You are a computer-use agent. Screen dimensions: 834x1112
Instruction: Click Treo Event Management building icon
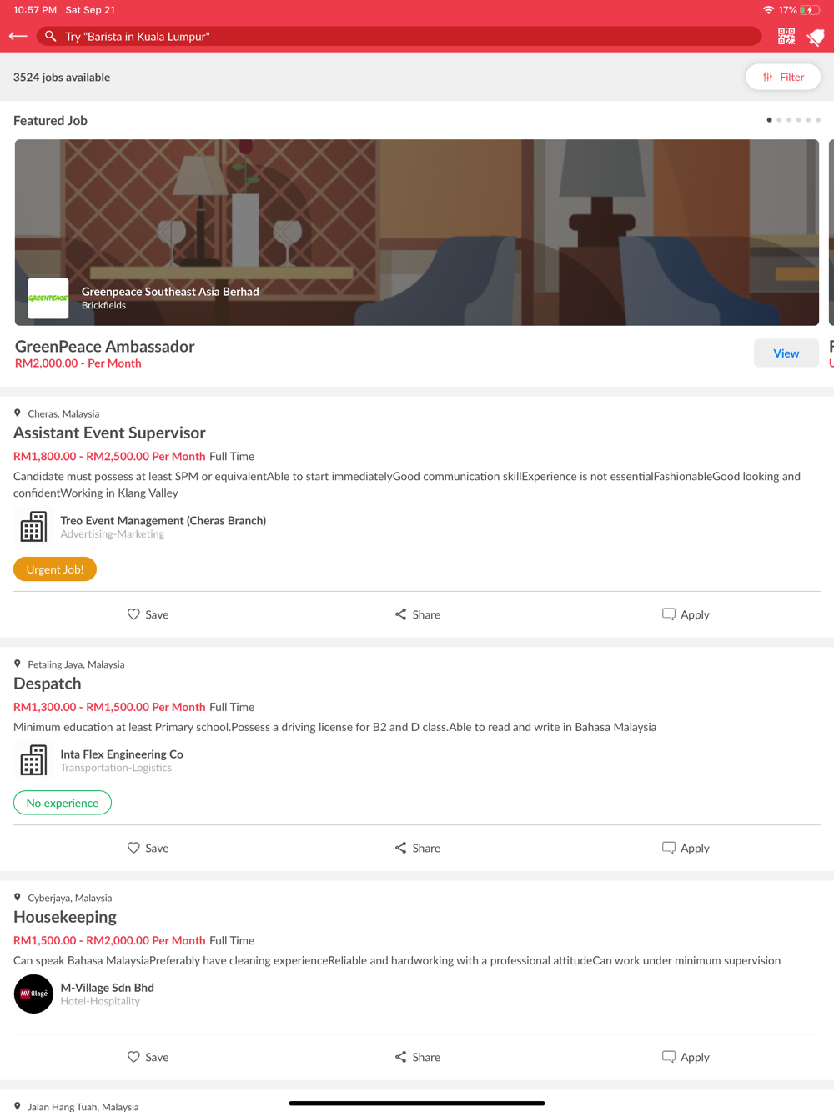pyautogui.click(x=33, y=527)
